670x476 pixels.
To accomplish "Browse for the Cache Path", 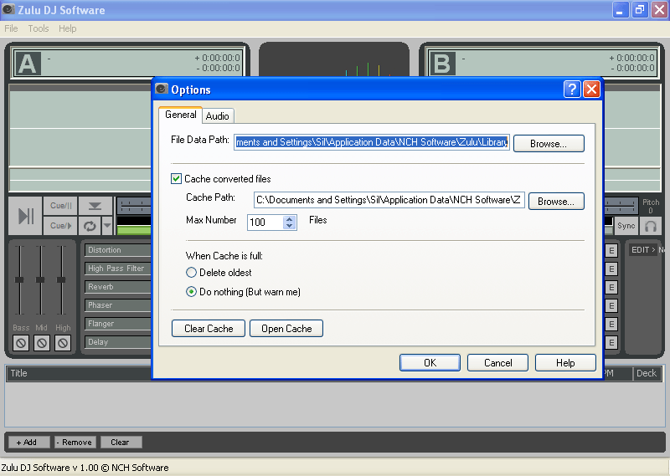I will pos(556,202).
